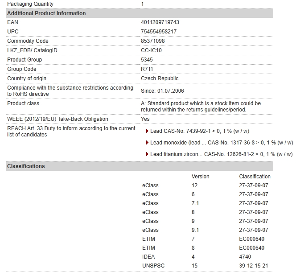Click the UNSPSC classification 39-12-15-21
Viewport: 296px width, 272px height.
click(x=254, y=266)
